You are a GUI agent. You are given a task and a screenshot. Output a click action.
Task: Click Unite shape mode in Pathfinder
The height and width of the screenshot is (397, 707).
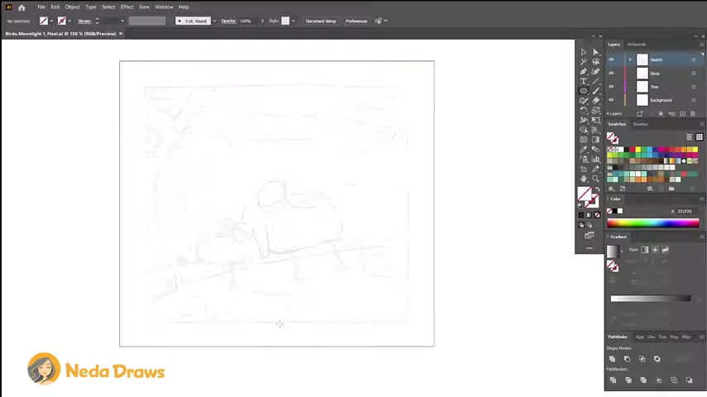[612, 359]
